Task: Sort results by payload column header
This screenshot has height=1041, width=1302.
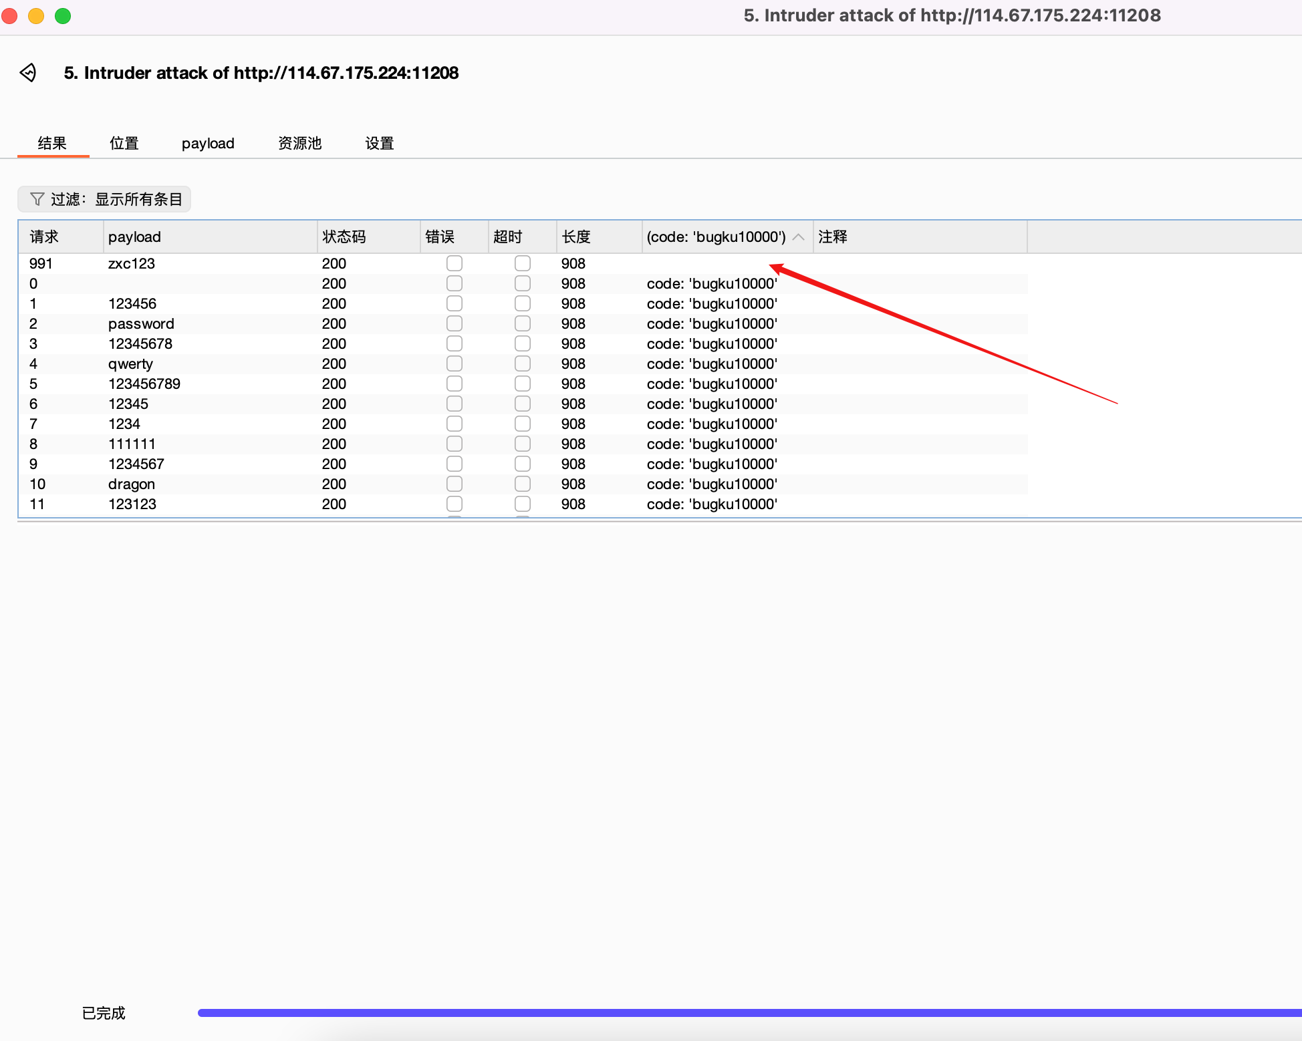Action: click(134, 237)
